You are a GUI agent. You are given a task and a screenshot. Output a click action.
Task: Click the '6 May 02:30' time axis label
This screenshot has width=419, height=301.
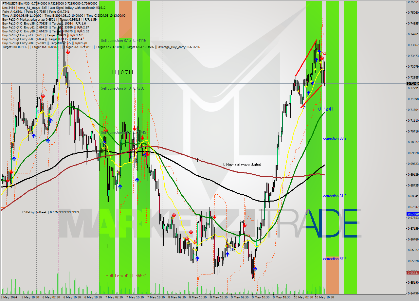[52, 297]
